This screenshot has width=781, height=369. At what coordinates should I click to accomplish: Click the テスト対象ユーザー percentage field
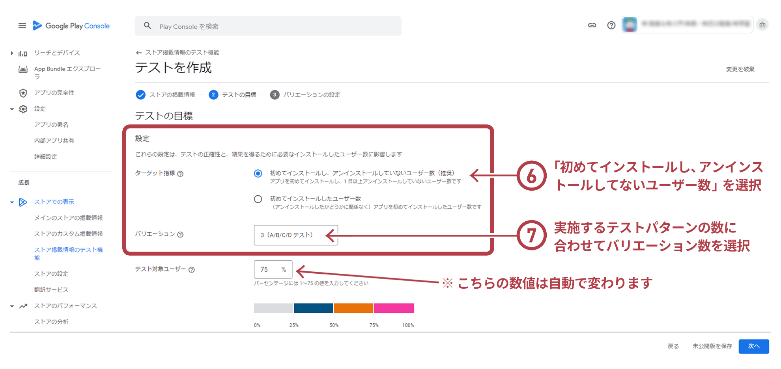click(x=268, y=269)
